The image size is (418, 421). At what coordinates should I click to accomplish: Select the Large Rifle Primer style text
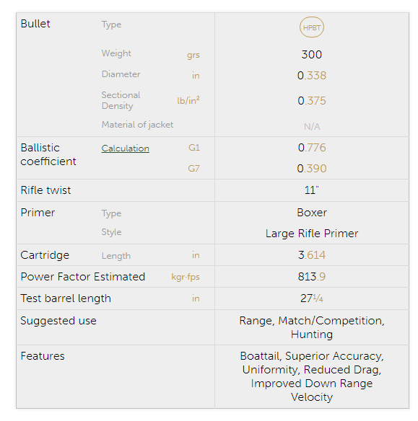312,234
